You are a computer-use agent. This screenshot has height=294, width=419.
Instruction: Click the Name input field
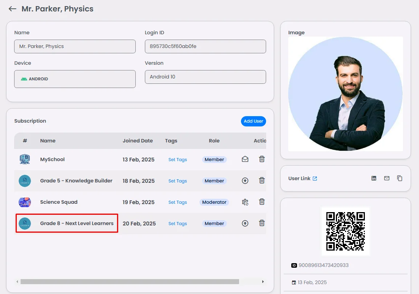[75, 46]
